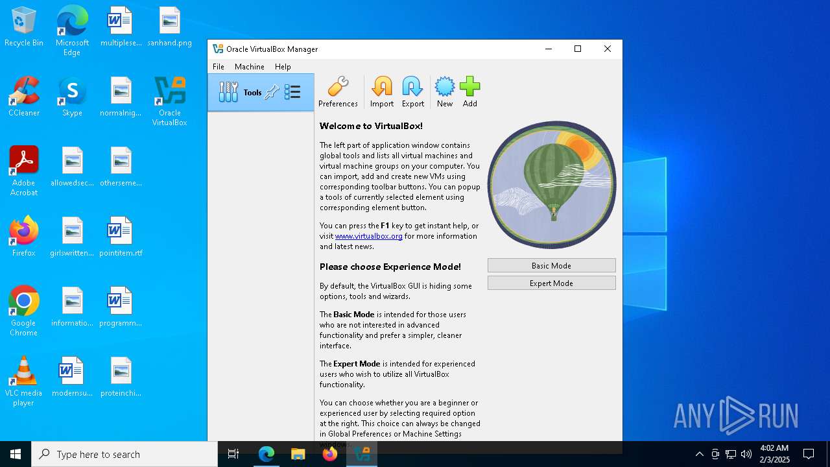The width and height of the screenshot is (830, 467).
Task: Select the Tools item in left pane
Action: point(261,92)
